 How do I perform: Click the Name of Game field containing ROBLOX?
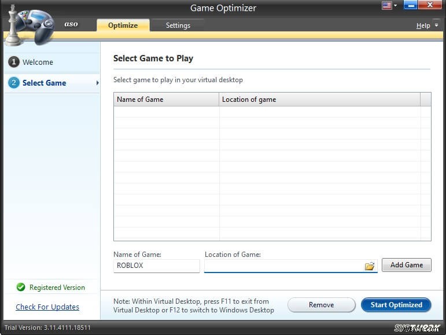[x=156, y=266]
